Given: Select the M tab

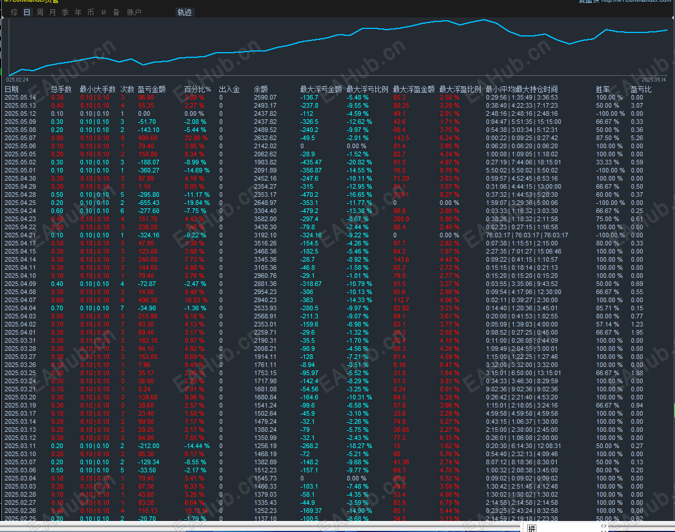Looking at the screenshot, I should click(103, 13).
